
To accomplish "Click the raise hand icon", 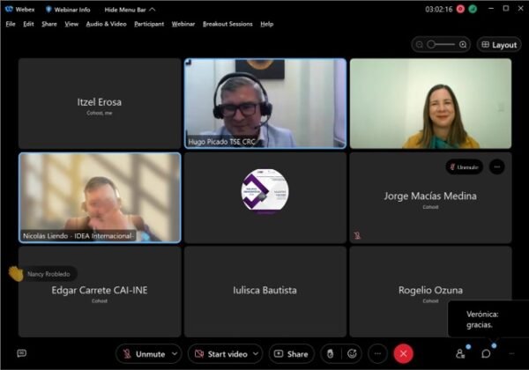I will tap(331, 354).
